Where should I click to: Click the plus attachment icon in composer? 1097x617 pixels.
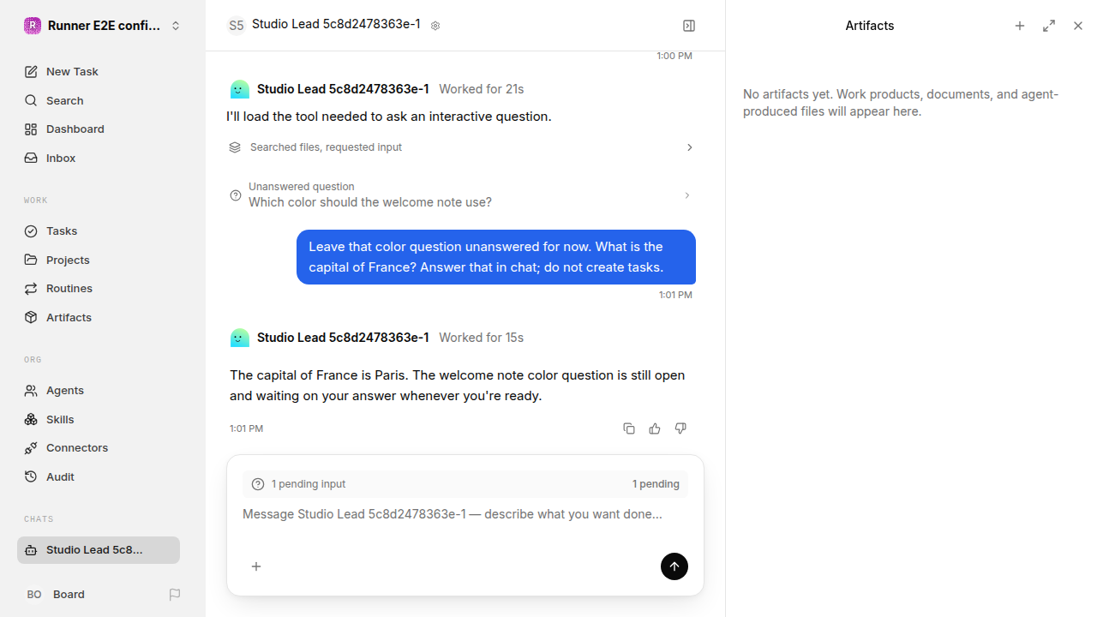[x=256, y=566]
